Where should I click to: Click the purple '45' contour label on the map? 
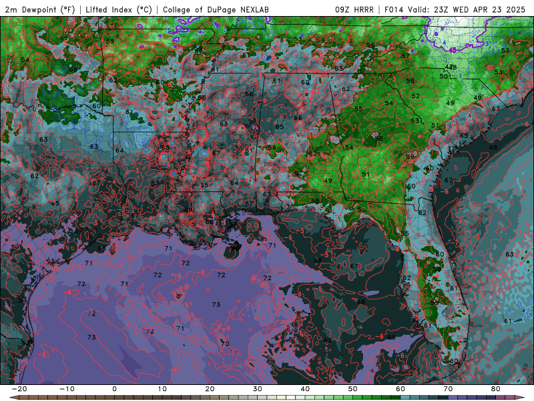(453, 49)
